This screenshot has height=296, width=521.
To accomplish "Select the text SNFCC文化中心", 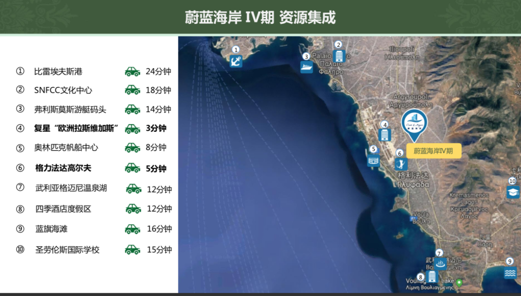I will point(63,90).
